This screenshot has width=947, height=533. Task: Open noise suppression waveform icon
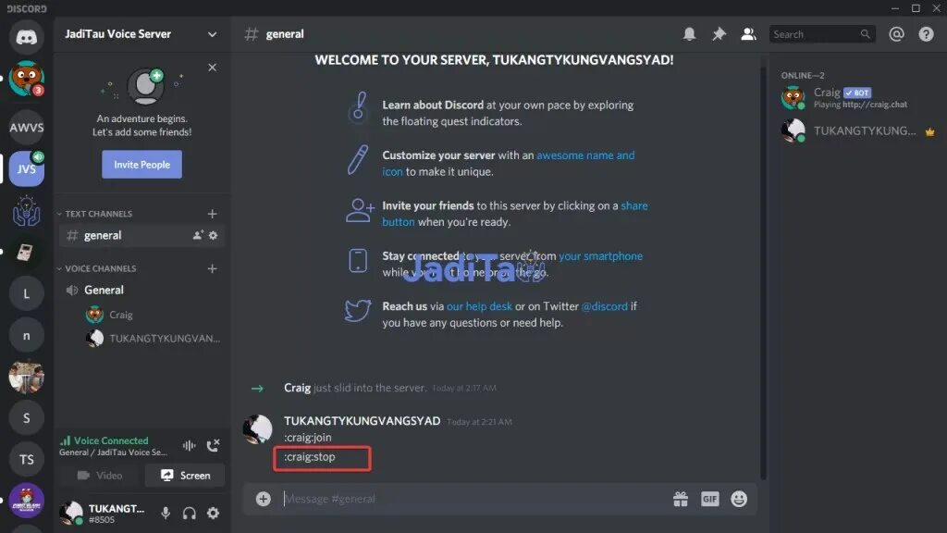click(x=189, y=446)
